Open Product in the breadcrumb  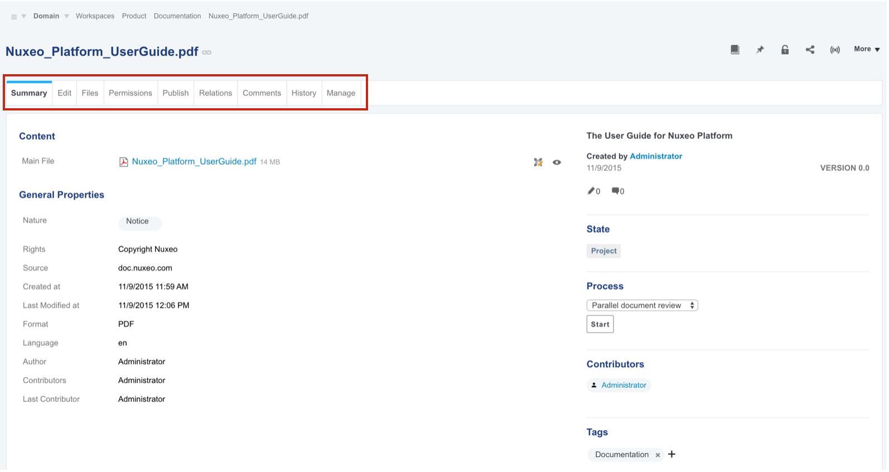click(134, 16)
